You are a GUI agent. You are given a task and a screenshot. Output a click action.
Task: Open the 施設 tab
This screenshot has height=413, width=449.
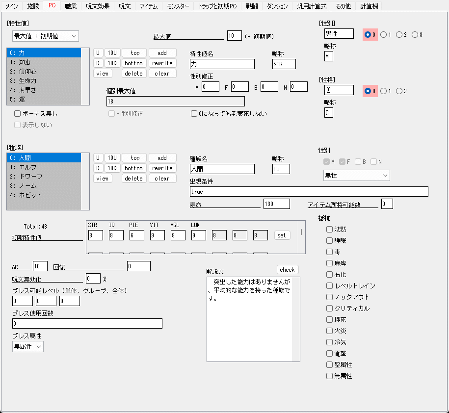pyautogui.click(x=33, y=6)
